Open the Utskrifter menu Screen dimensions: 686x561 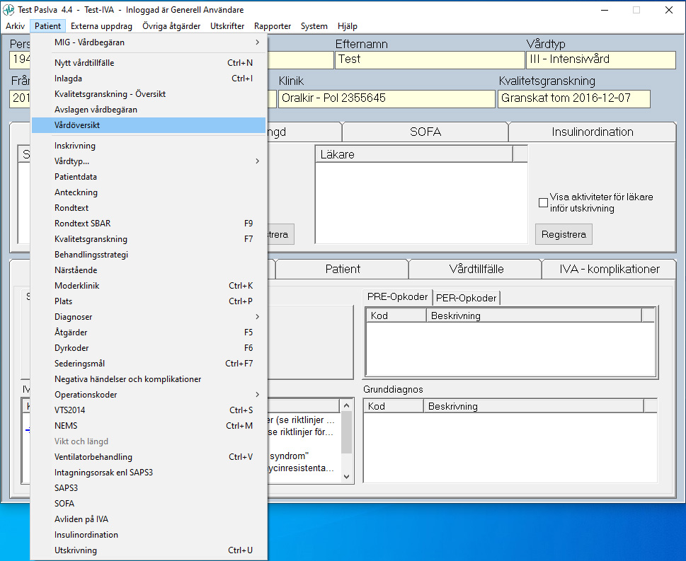[x=227, y=26]
